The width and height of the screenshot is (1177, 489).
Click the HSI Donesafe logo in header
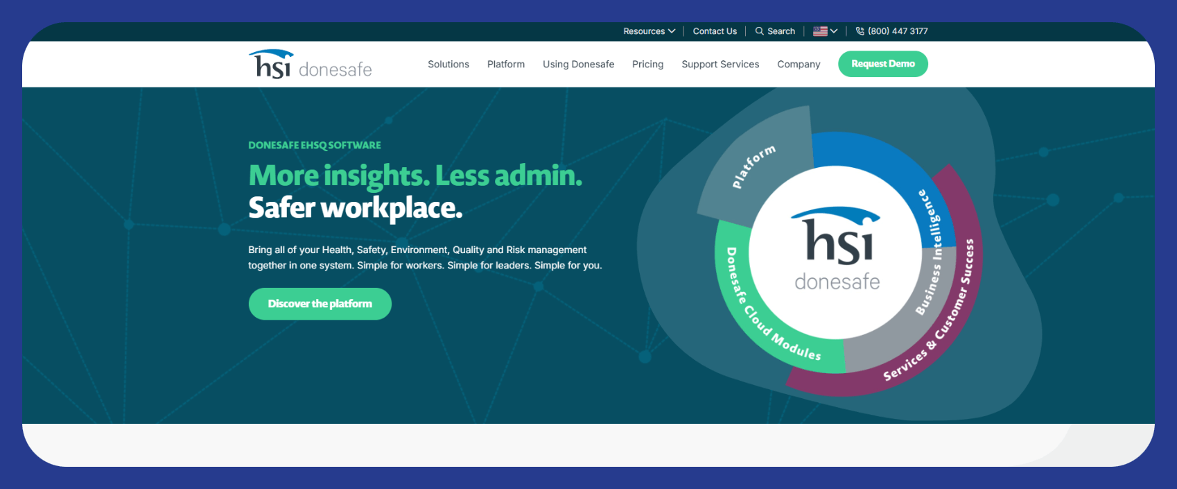[310, 64]
